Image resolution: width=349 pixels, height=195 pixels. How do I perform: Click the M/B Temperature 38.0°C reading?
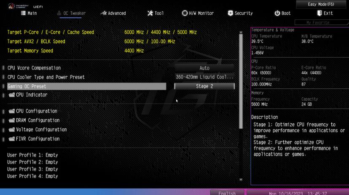tap(307, 41)
